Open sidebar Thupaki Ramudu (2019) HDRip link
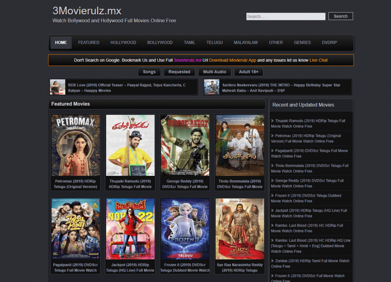391x282 pixels. coord(308,123)
